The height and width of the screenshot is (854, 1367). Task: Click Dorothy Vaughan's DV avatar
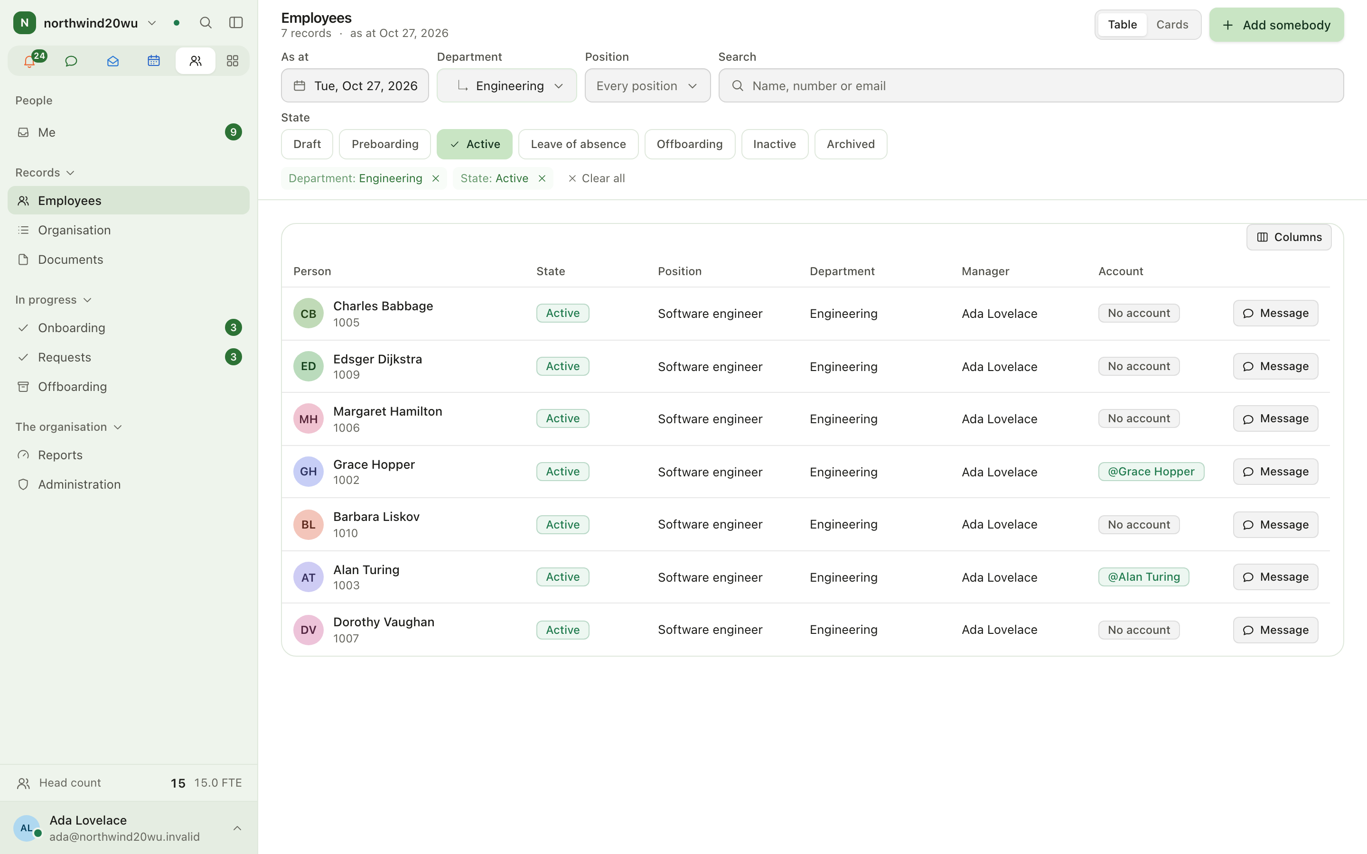[x=309, y=630]
